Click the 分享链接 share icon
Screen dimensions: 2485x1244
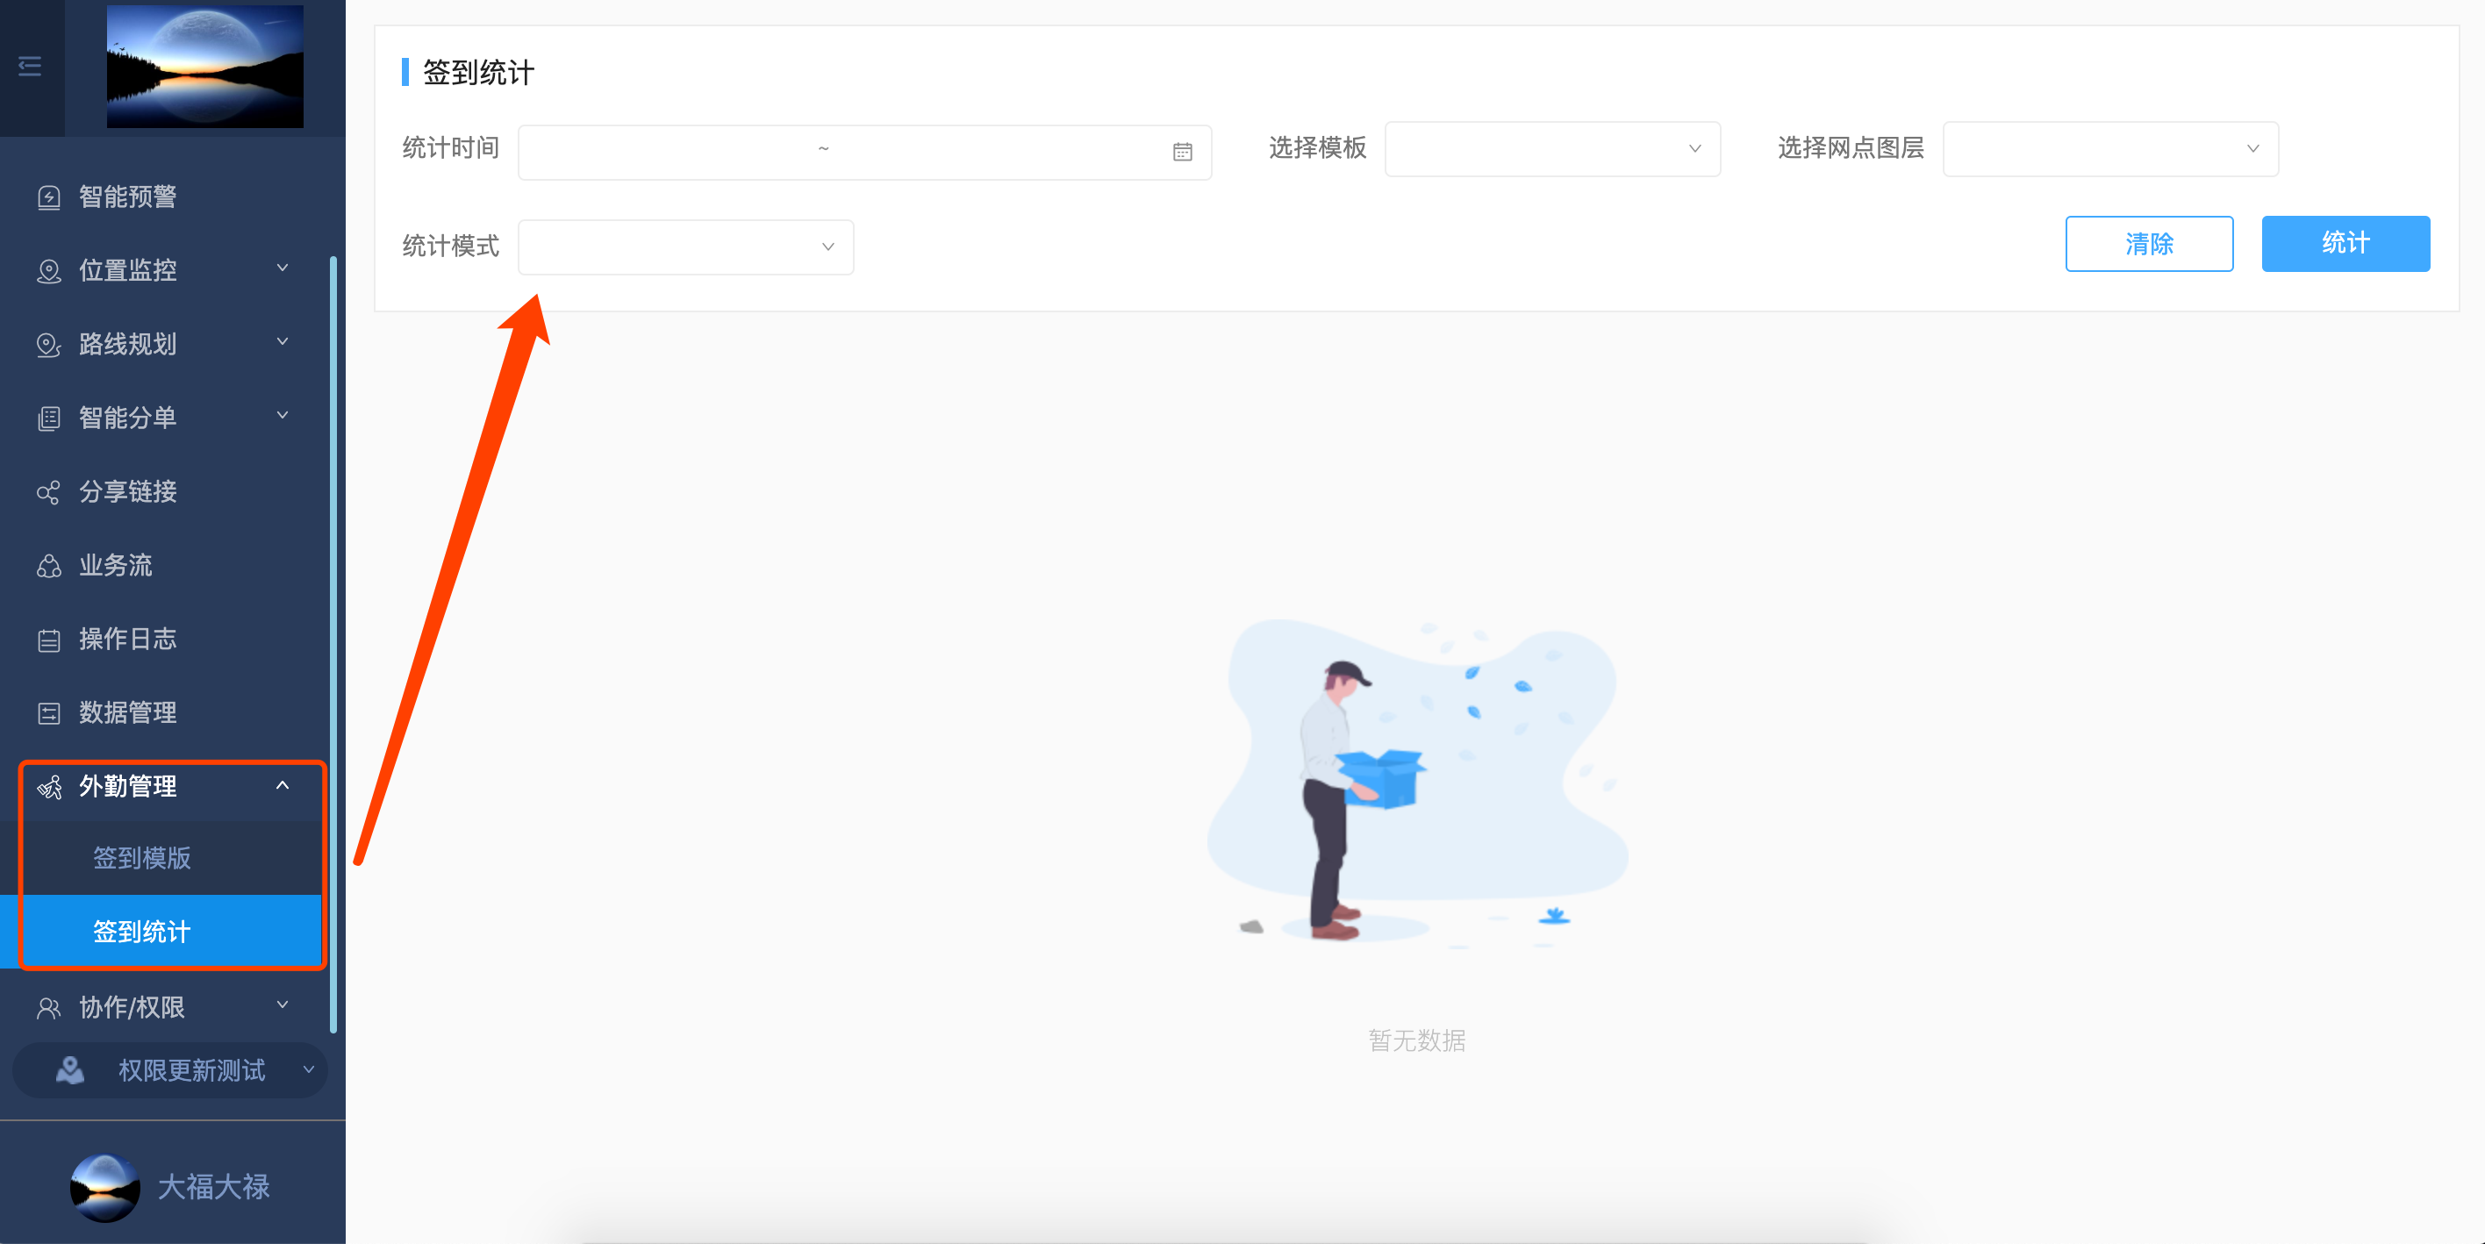48,493
